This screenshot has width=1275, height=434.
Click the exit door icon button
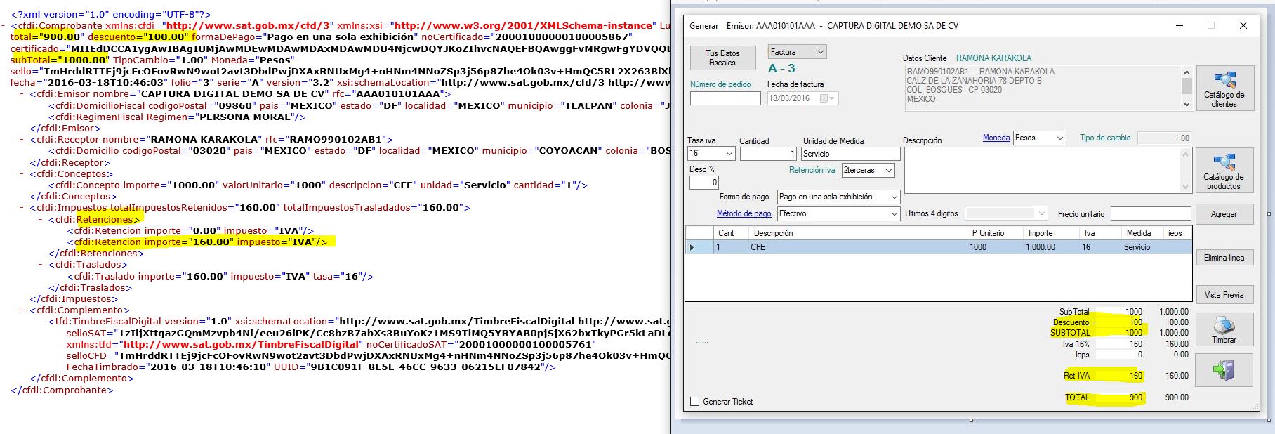[x=1224, y=369]
